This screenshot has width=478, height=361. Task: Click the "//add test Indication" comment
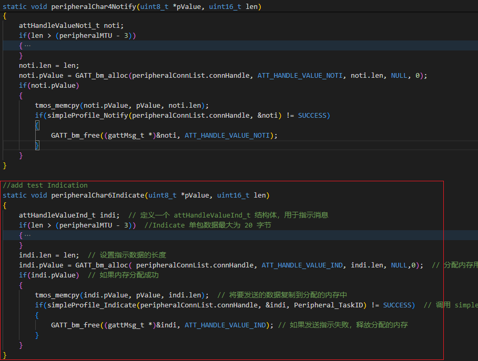(x=45, y=185)
